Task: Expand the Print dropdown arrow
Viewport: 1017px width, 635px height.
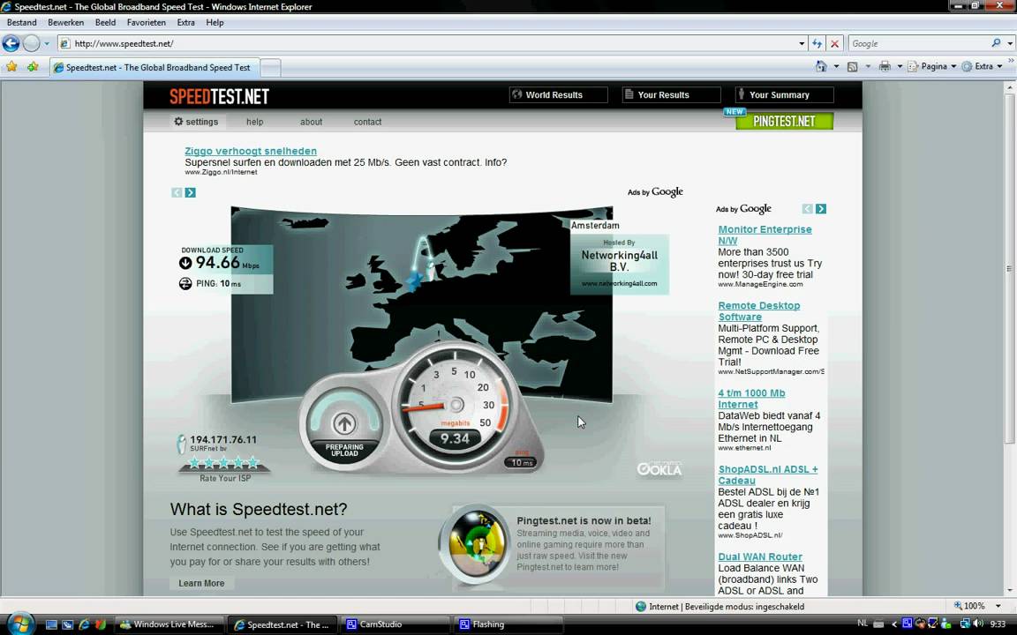Action: 900,66
